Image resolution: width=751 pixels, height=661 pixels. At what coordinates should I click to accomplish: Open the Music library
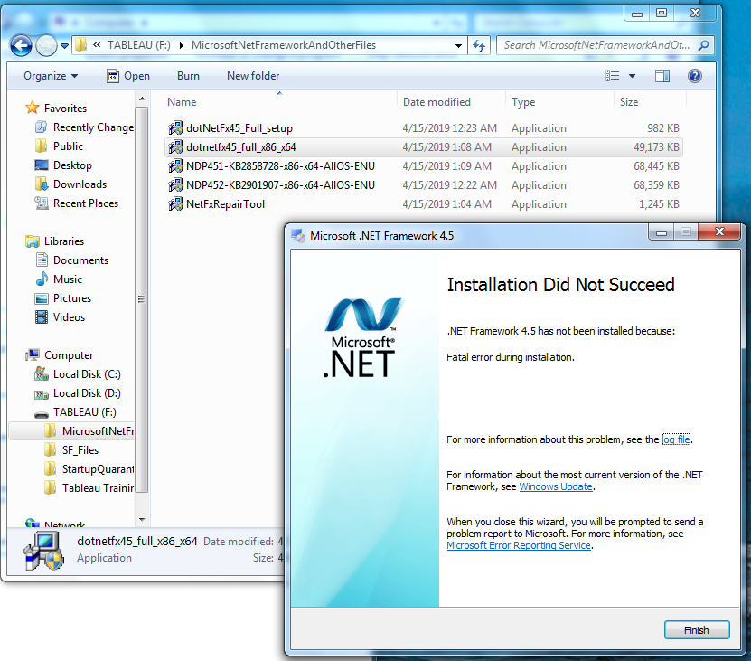tap(59, 279)
